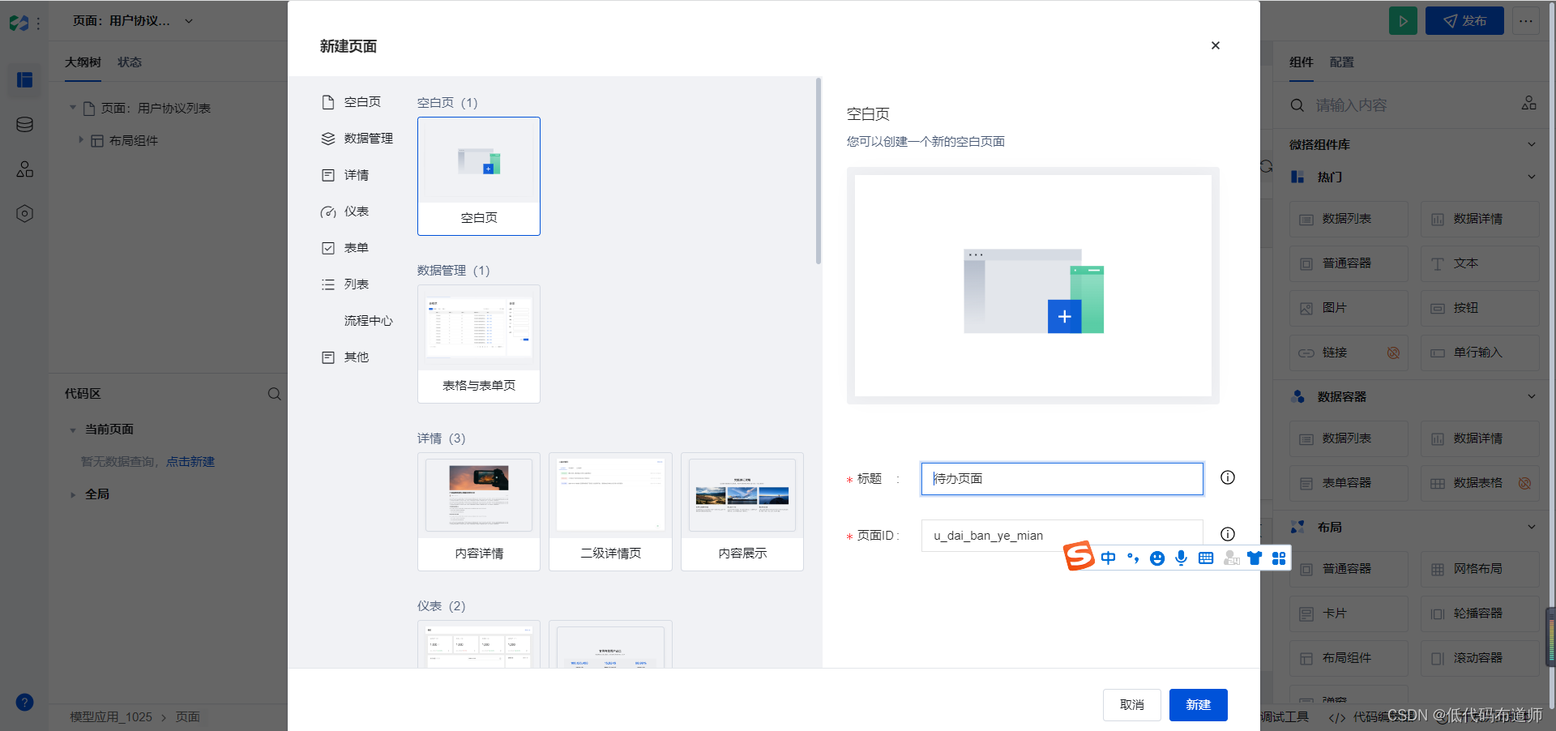Click the 新建 button to create page
Image resolution: width=1556 pixels, height=731 pixels.
coord(1198,705)
